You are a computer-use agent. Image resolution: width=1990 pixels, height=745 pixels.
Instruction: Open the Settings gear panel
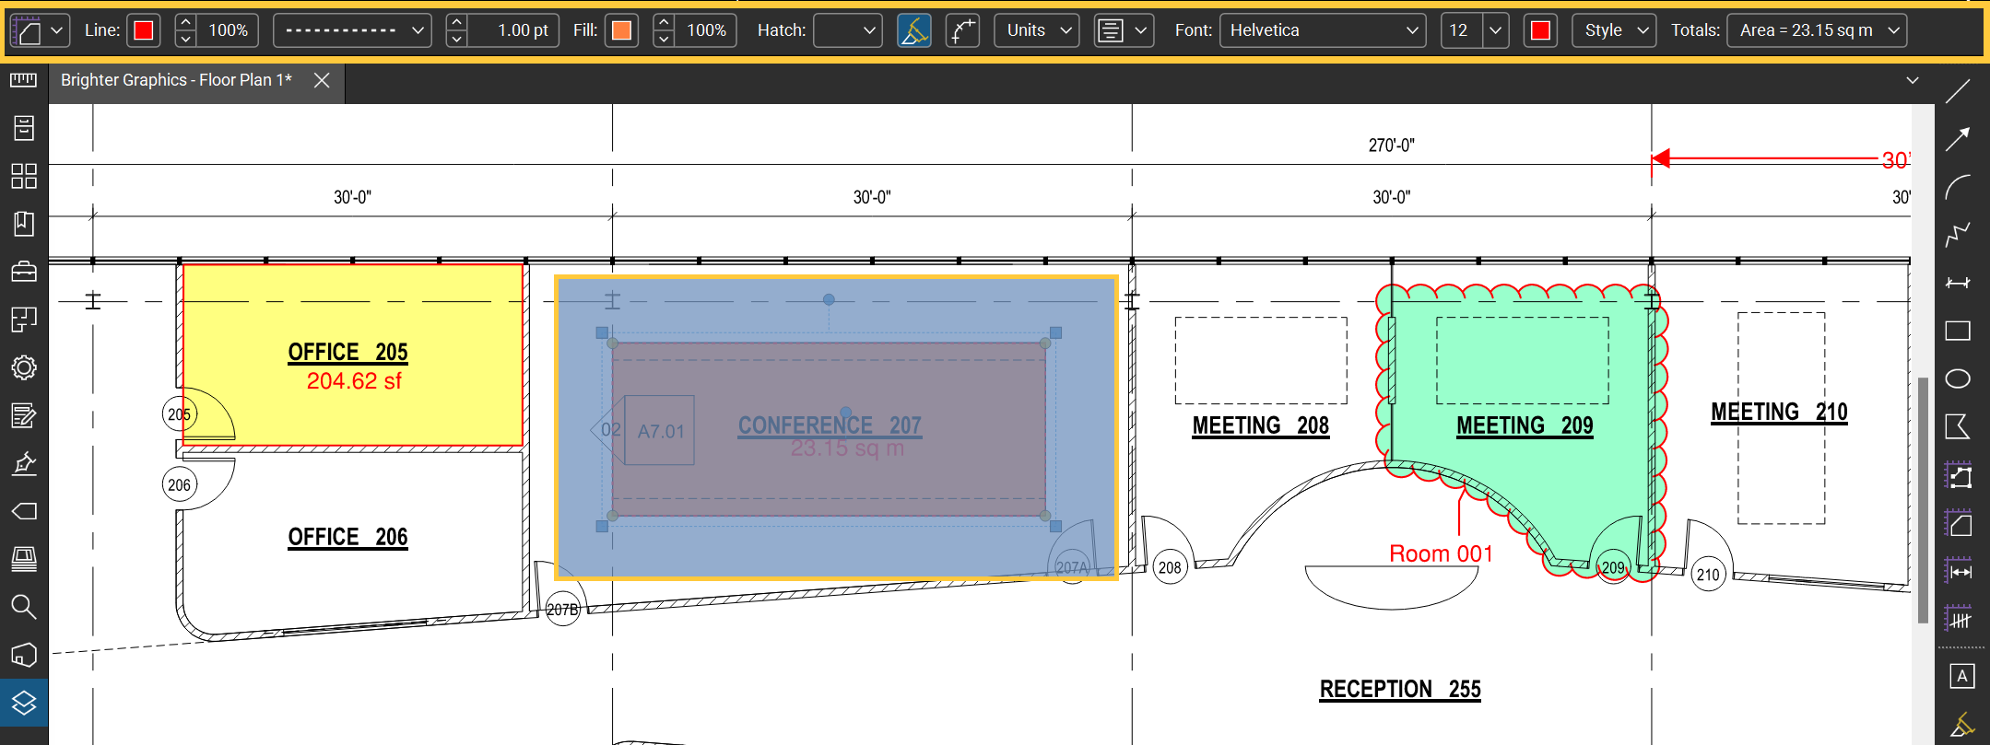click(x=24, y=367)
